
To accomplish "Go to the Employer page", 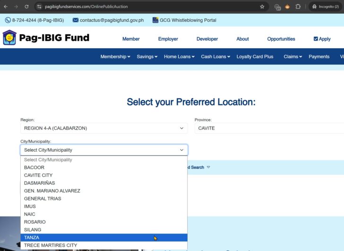I will 168,39.
